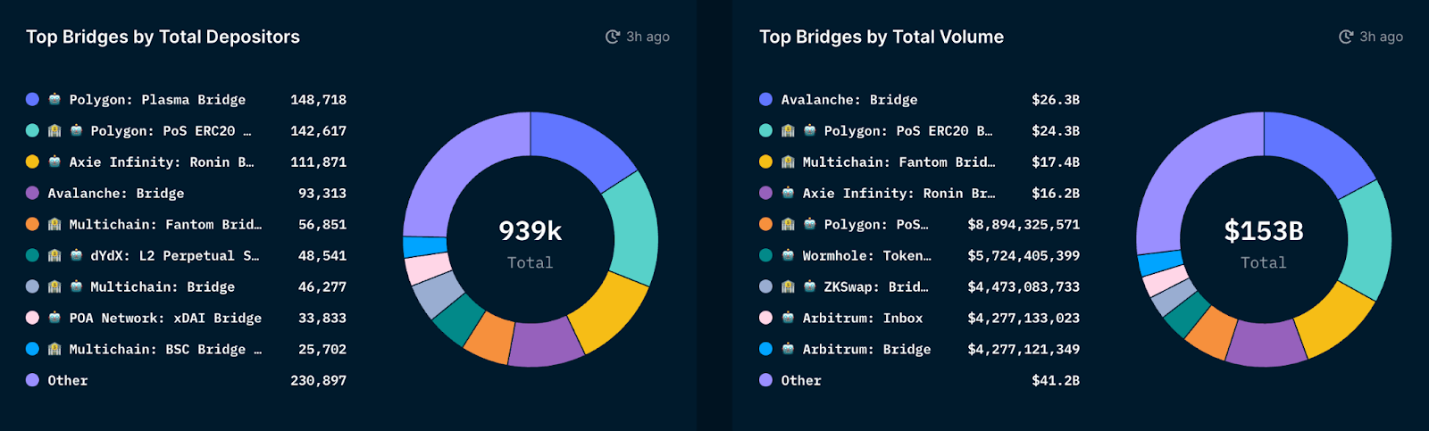Screen dimensions: 1429x431
Task: Click purple legend dot for Depositors Avalanche: Bridge
Action: (x=32, y=193)
